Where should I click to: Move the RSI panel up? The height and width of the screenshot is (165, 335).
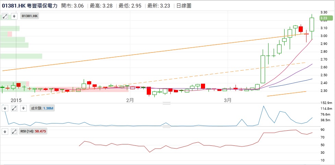5,131
